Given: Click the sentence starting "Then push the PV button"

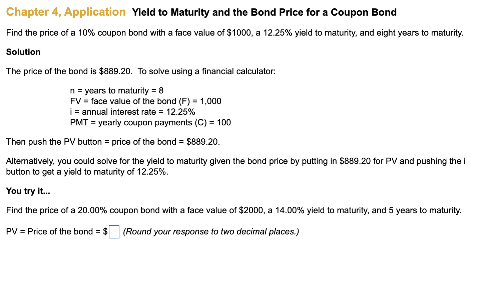Looking at the screenshot, I should 113,142.
